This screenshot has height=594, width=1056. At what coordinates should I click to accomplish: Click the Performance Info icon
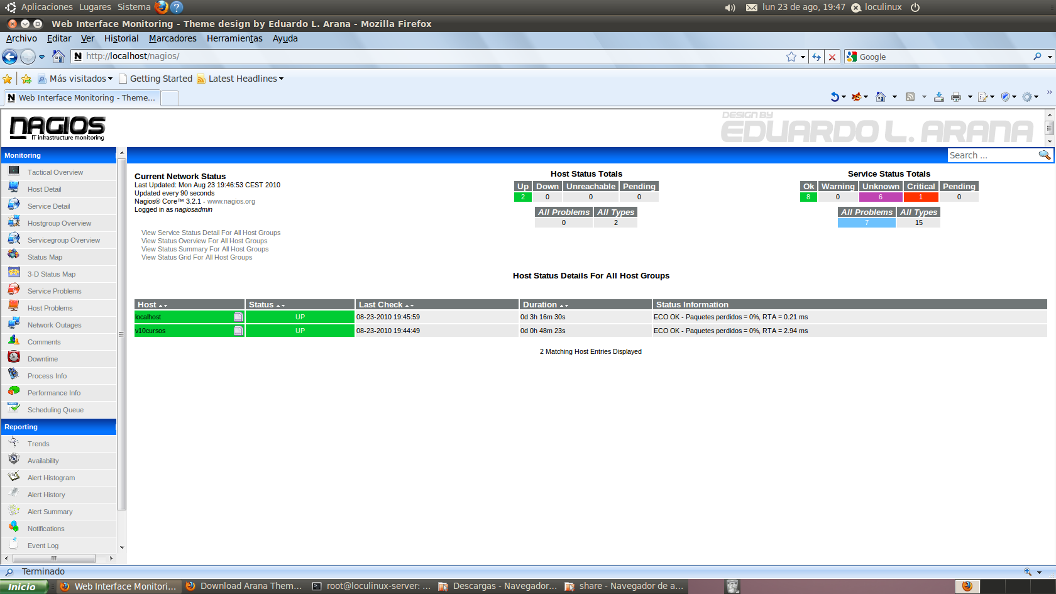pyautogui.click(x=14, y=392)
